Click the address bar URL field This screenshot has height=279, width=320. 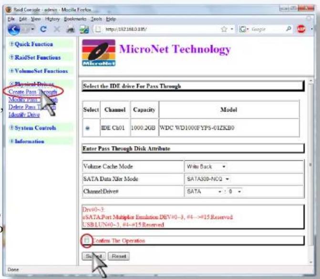click(157, 29)
